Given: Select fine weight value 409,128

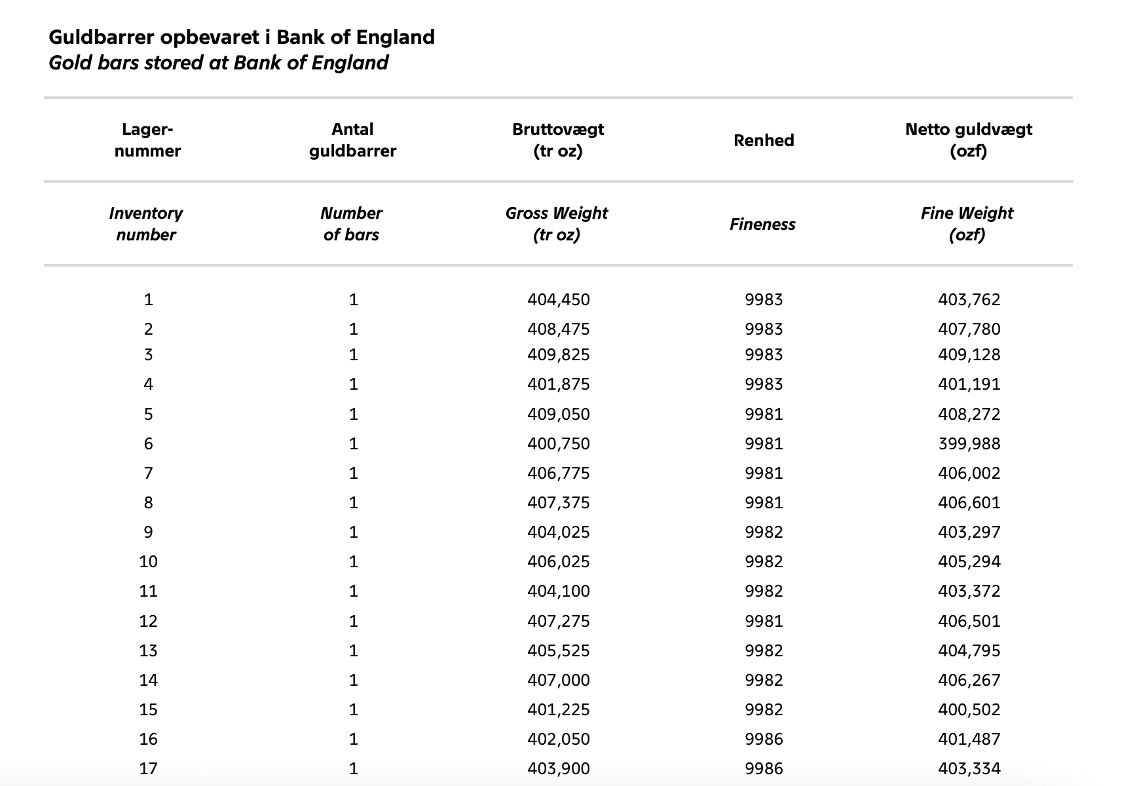Looking at the screenshot, I should coord(969,355).
